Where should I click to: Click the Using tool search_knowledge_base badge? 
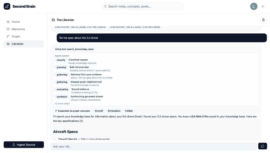pos(74,49)
